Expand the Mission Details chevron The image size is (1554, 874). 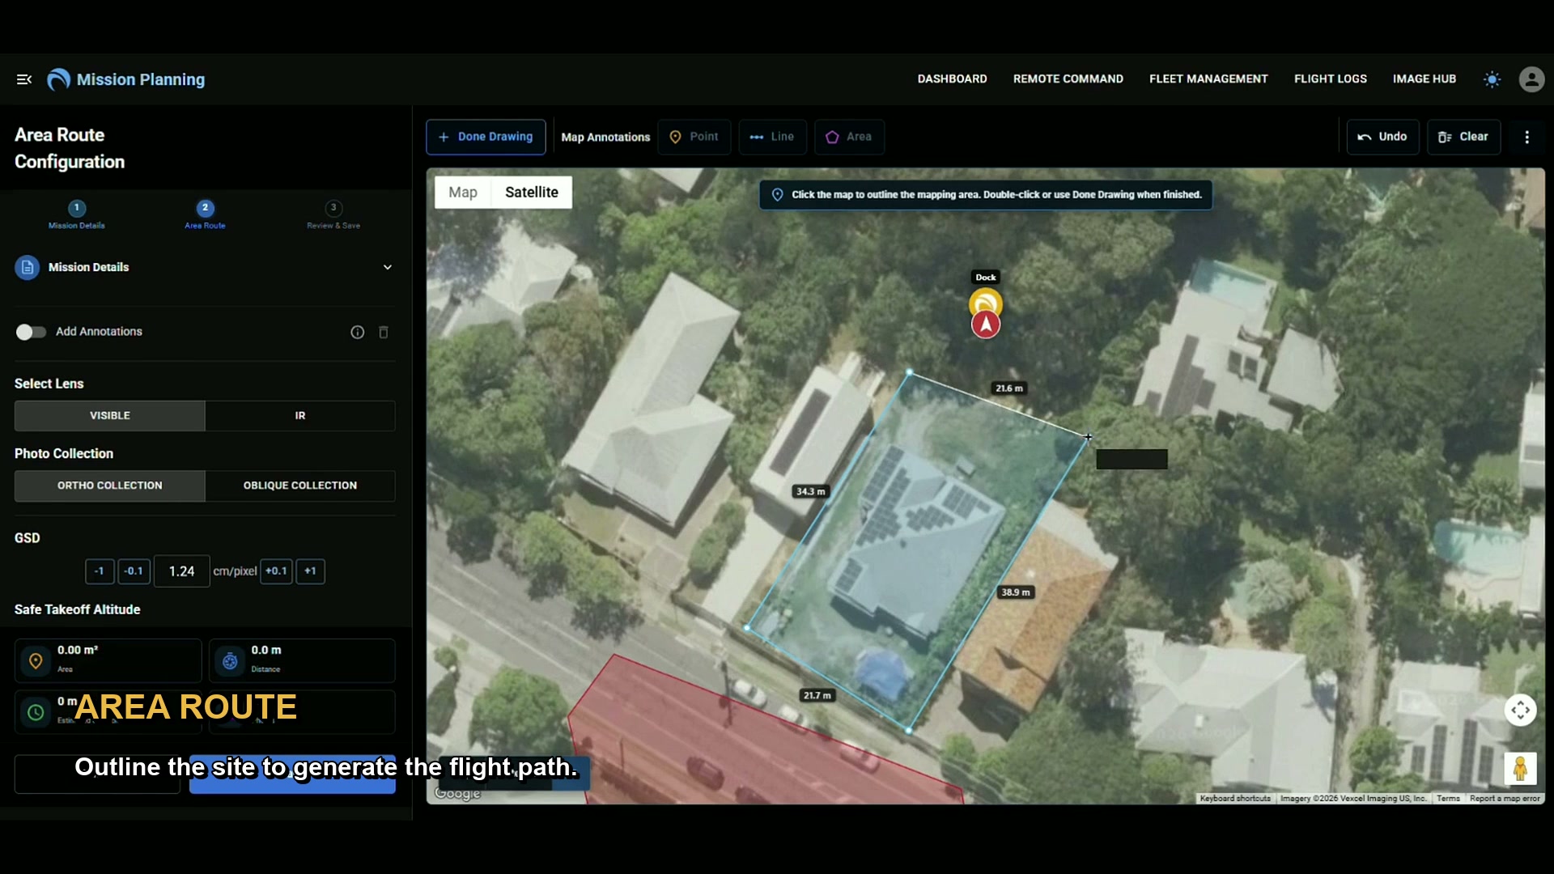pos(388,268)
